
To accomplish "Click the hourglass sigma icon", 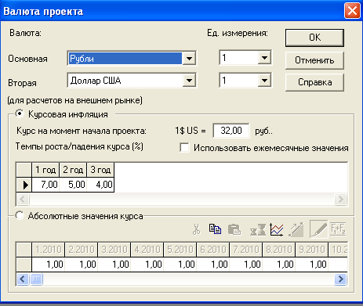I will click(258, 230).
